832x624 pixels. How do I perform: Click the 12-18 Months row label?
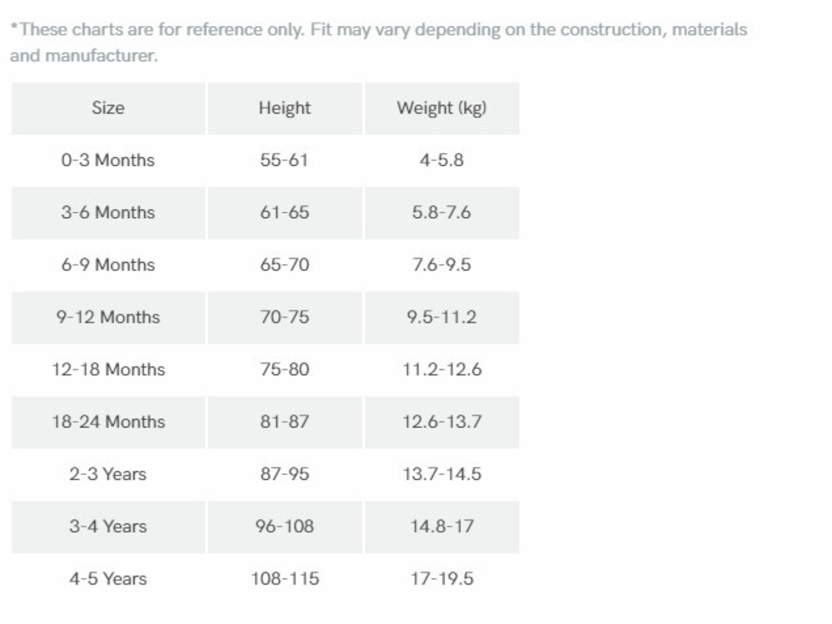click(108, 369)
